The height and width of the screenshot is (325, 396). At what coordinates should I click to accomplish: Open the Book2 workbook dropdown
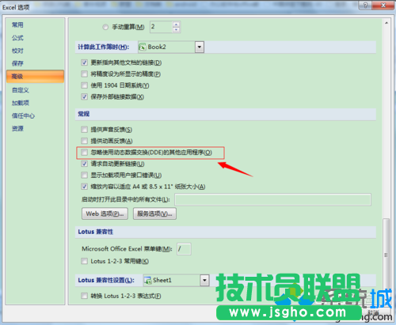(x=200, y=47)
